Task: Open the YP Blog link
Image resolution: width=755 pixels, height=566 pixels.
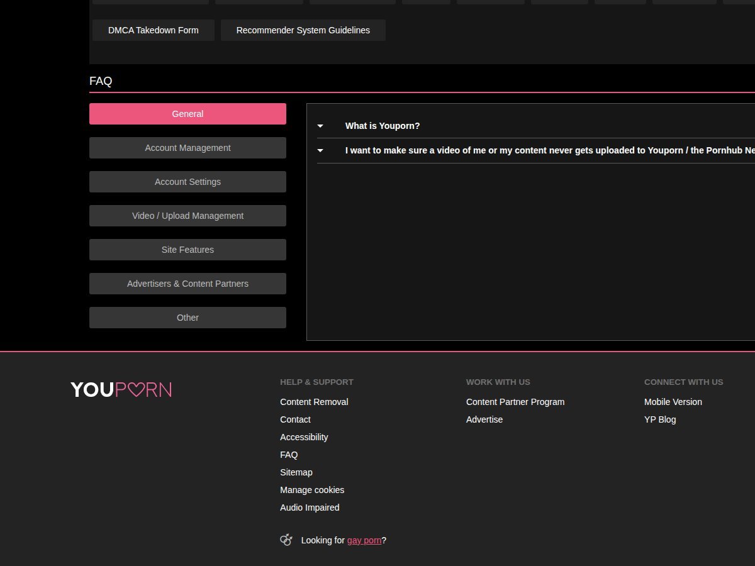Action: 660,419
